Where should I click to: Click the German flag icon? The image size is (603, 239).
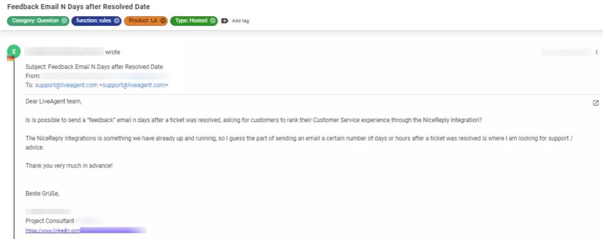(11, 58)
